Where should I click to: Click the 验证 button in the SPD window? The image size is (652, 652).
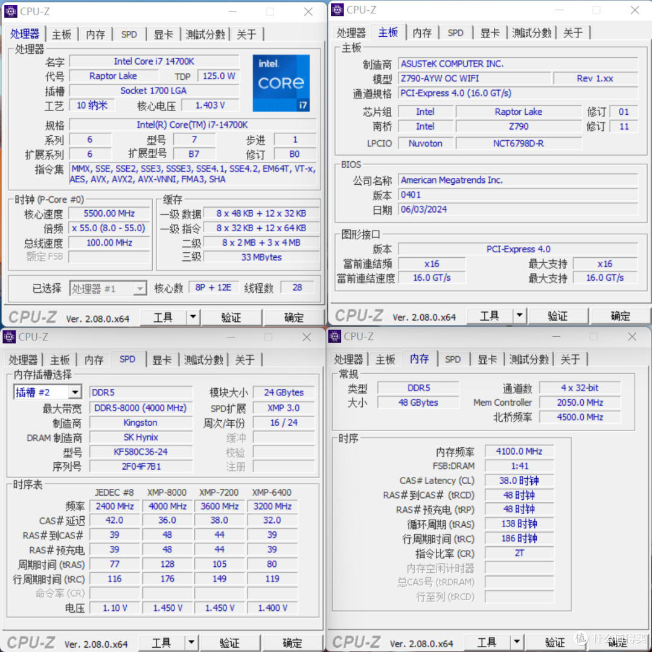click(229, 642)
